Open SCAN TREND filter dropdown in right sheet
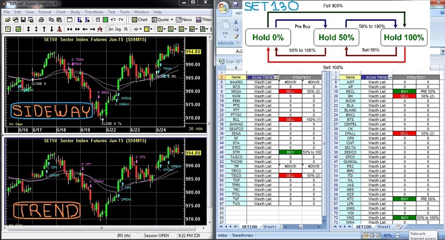Image resolution: width=445 pixels, height=240 pixels. 390,78
